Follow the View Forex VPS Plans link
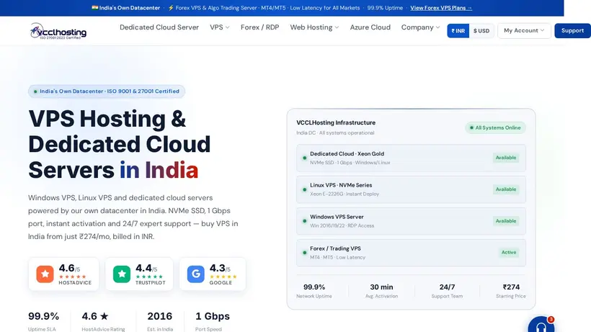This screenshot has width=591, height=332. point(441,8)
